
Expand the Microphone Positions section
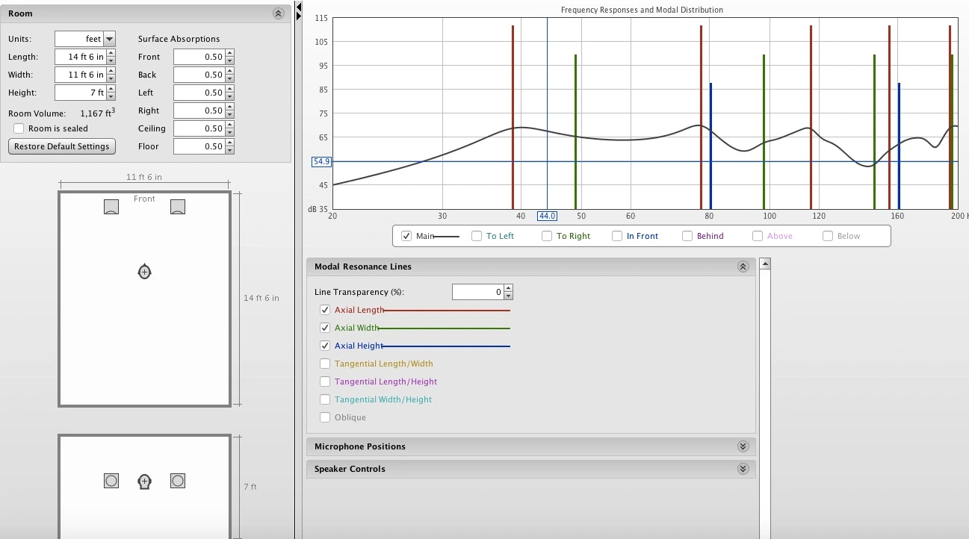[x=743, y=446]
